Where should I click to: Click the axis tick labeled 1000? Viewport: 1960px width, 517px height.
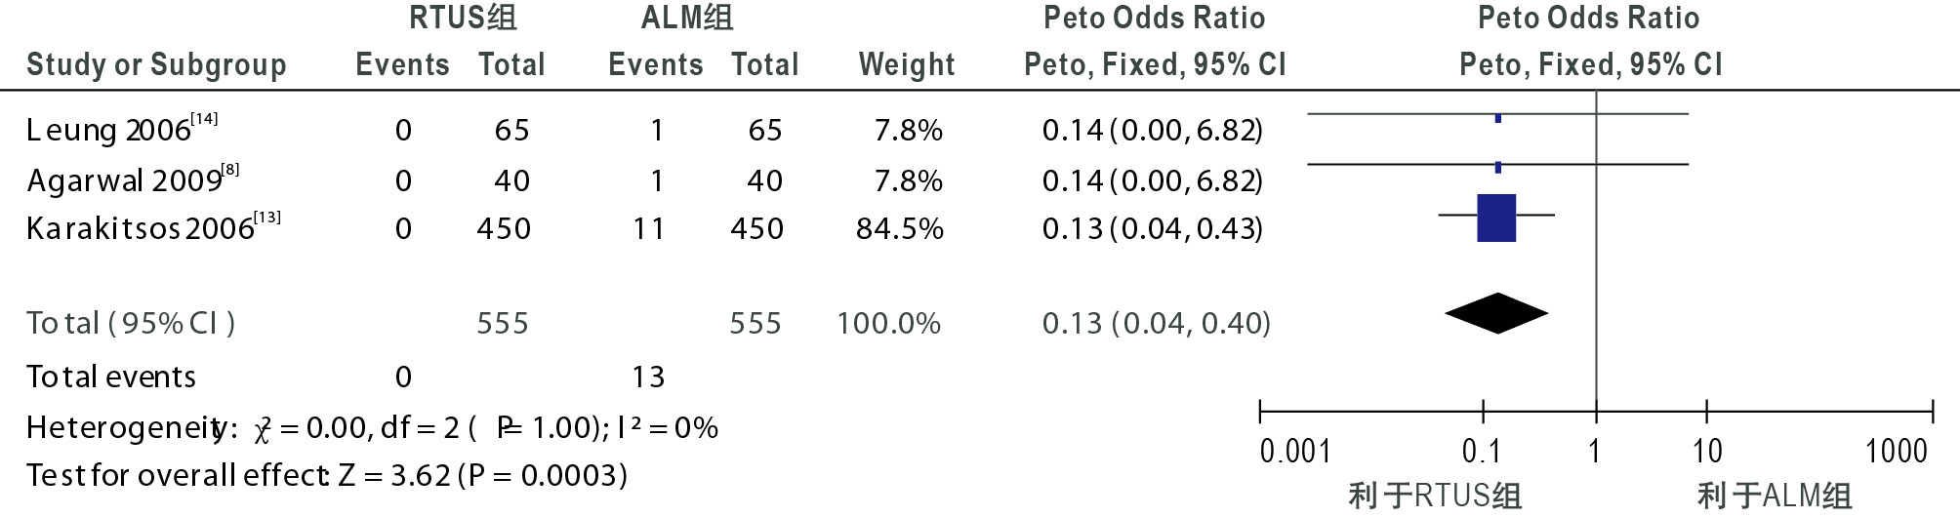coord(1897,451)
